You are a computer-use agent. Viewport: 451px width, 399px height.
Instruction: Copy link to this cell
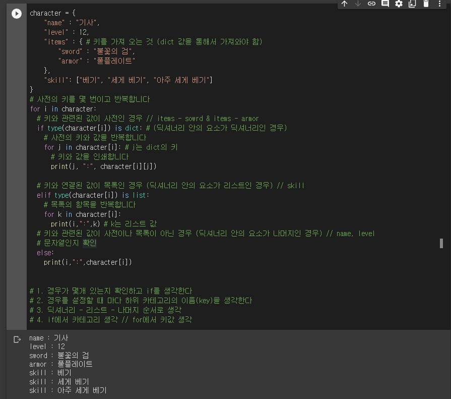371,4
